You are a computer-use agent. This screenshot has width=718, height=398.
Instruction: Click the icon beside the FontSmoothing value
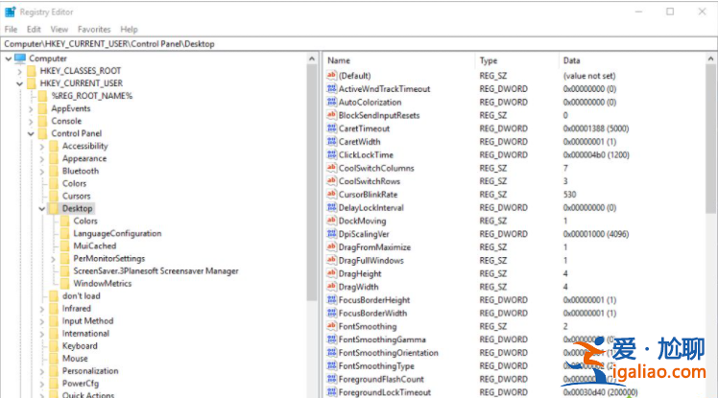[x=332, y=326]
